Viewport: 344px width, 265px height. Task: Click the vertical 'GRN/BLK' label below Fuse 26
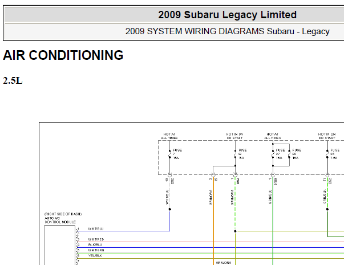pyautogui.click(x=325, y=197)
